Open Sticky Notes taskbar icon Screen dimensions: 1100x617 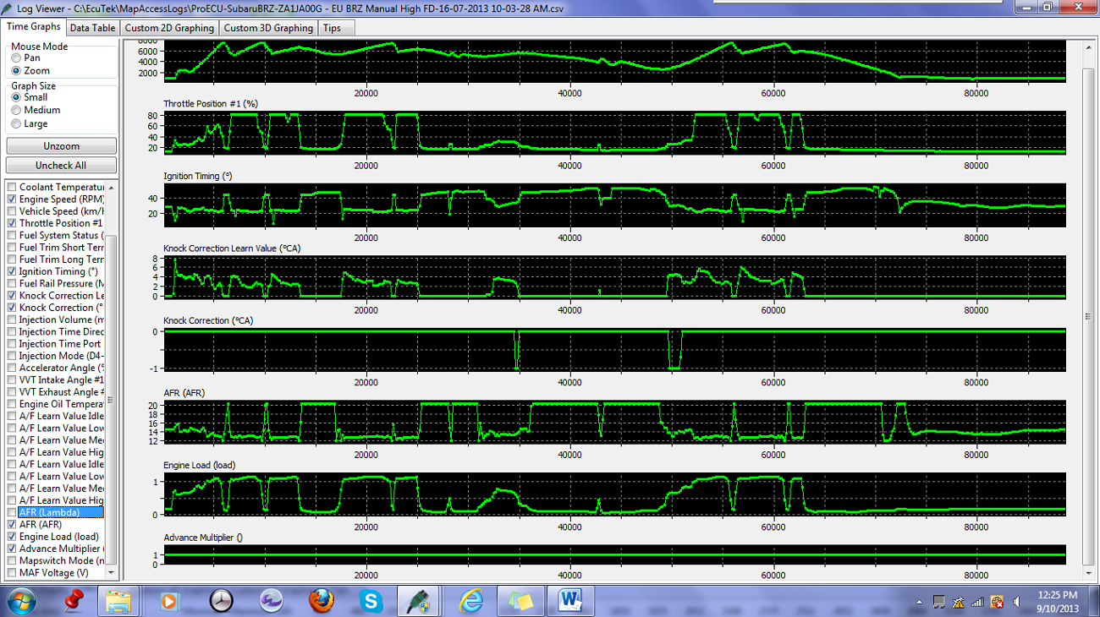[x=520, y=601]
